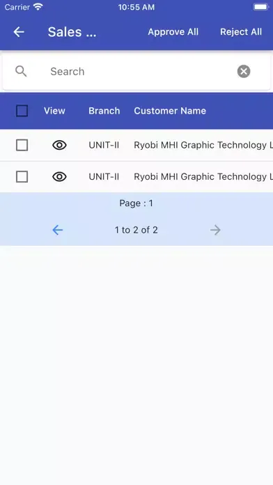This screenshot has width=273, height=485.
Task: Click the '1 to 2 of 2' range text
Action: [136, 230]
